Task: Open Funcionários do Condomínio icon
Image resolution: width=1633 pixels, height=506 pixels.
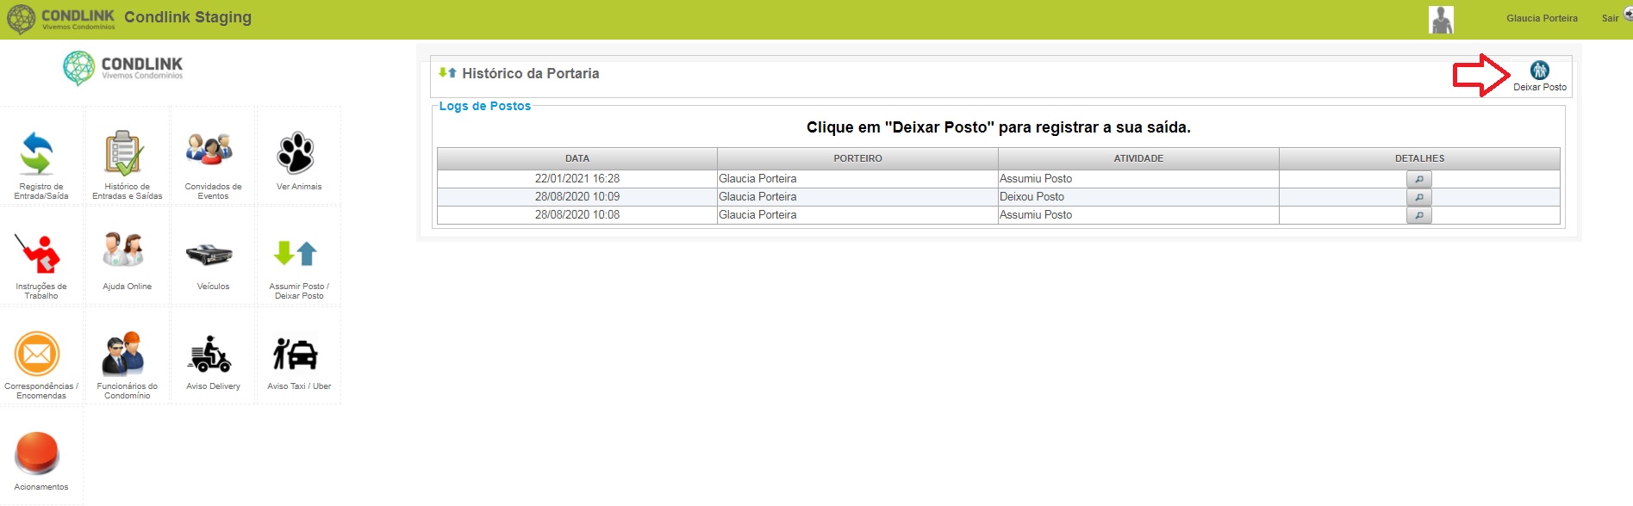Action: coord(124,354)
